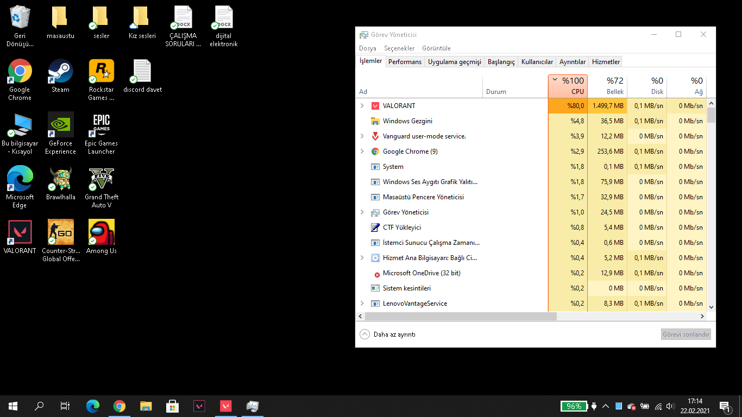Select the 'ÇALIŞMA SORULARI' docx file icon

pyautogui.click(x=183, y=26)
